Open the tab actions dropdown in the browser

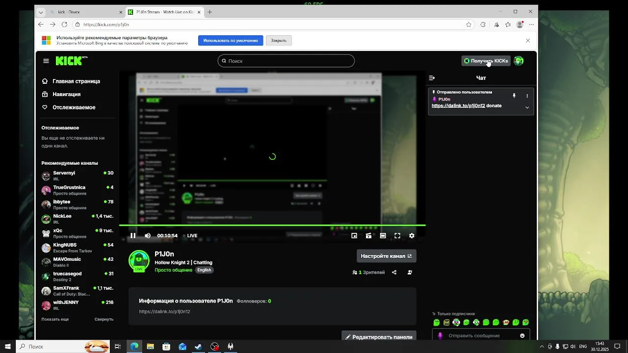(x=41, y=12)
